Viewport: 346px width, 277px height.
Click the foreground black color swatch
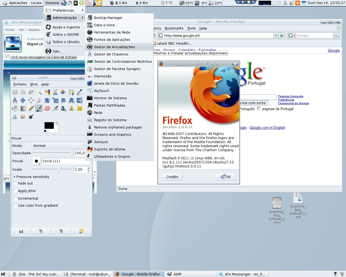49,125
